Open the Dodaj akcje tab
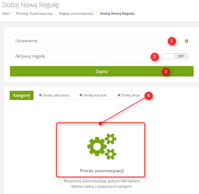This screenshot has width=199, height=194. [x=129, y=95]
